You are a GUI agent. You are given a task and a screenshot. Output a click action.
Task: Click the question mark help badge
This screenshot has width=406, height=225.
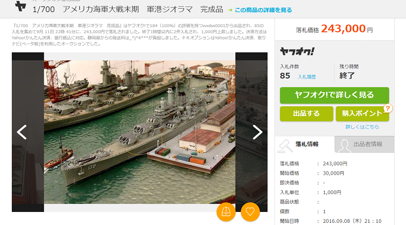[x=388, y=108]
